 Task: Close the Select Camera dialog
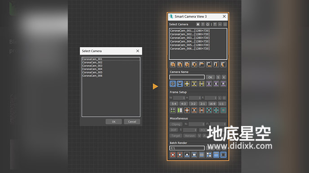138,51
